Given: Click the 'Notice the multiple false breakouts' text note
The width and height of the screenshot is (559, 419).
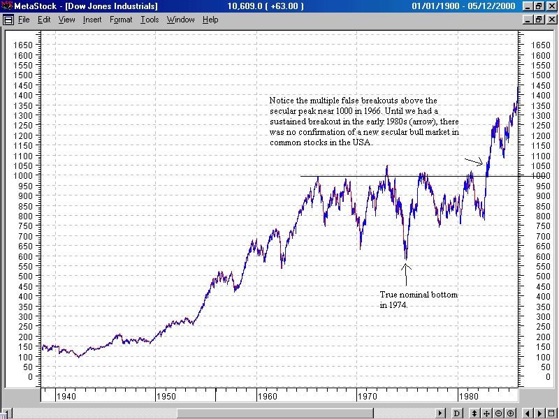Looking at the screenshot, I should [x=364, y=122].
